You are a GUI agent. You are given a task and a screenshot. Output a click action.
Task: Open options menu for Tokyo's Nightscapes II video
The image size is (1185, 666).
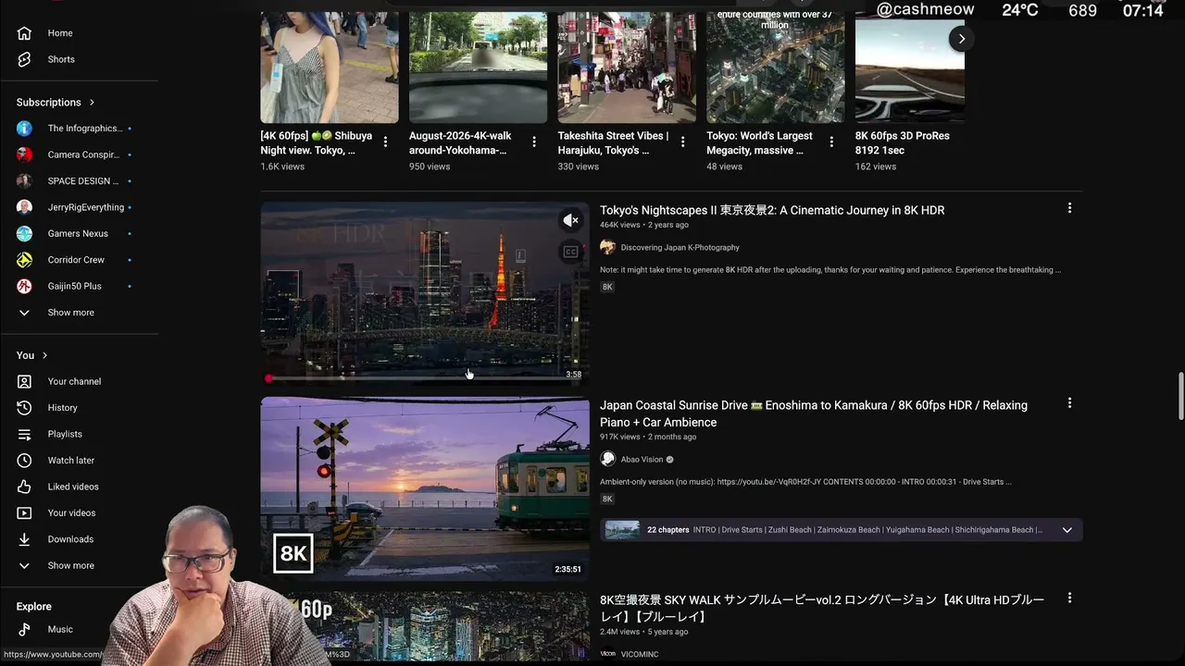(1069, 208)
